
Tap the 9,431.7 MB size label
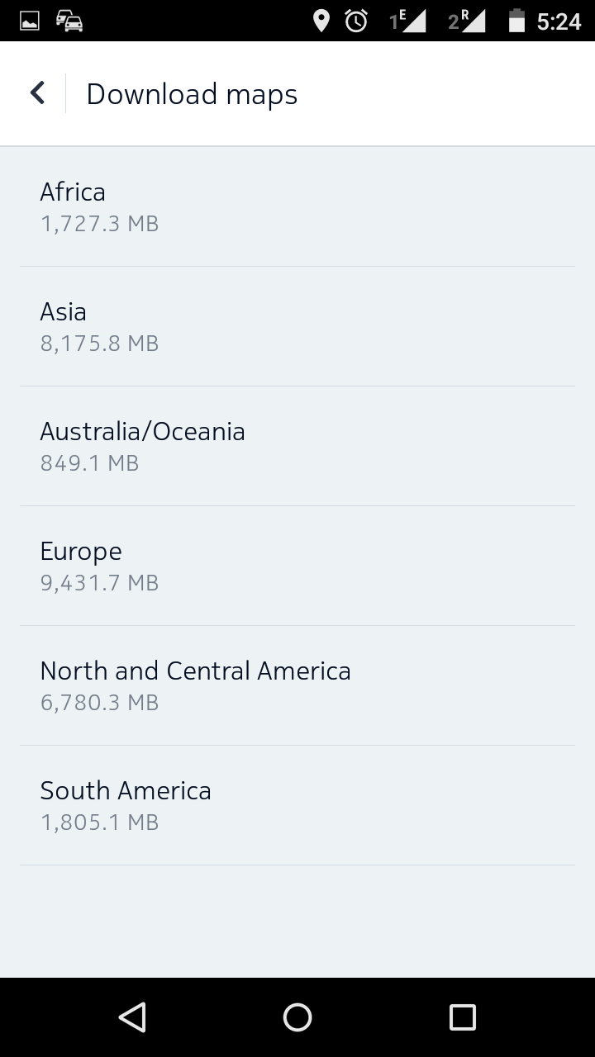(x=99, y=583)
